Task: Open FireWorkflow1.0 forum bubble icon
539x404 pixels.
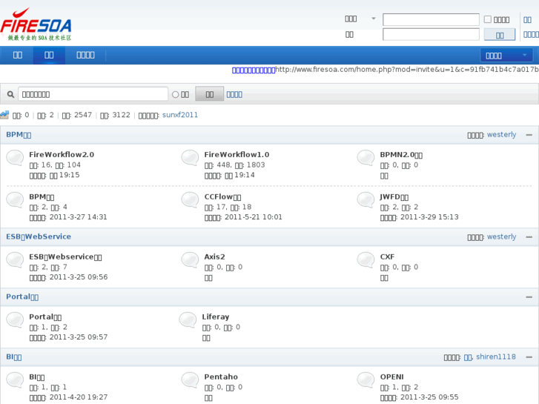Action: pyautogui.click(x=190, y=158)
